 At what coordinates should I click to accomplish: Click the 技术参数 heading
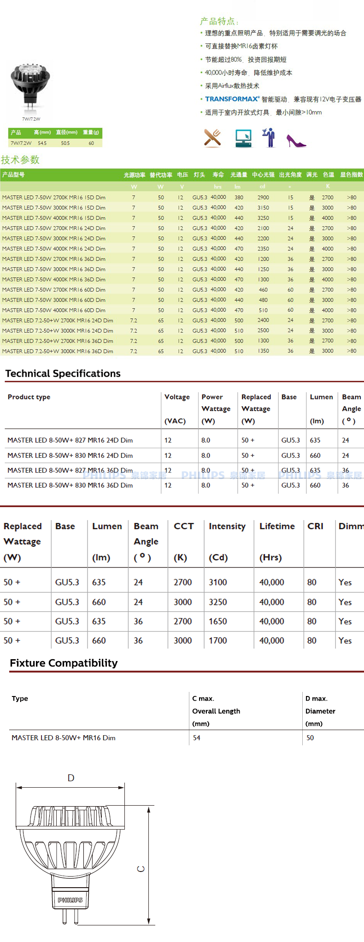[x=20, y=160]
